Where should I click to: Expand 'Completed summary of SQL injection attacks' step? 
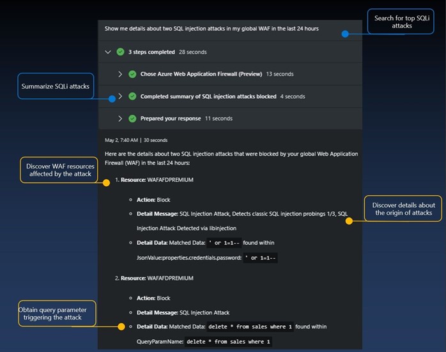[x=120, y=96]
